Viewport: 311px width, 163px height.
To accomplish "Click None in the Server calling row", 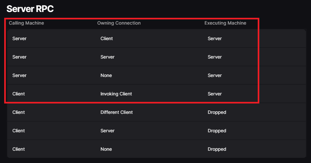I will 106,75.
